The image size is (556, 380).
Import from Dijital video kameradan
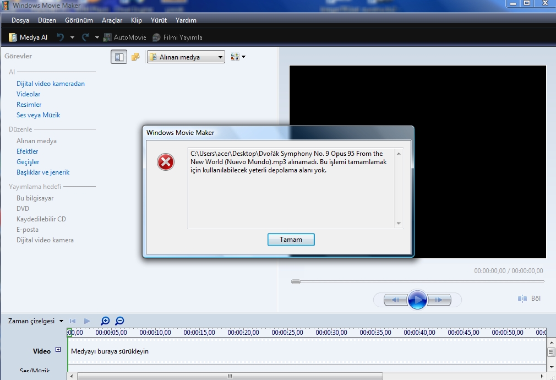tap(51, 84)
